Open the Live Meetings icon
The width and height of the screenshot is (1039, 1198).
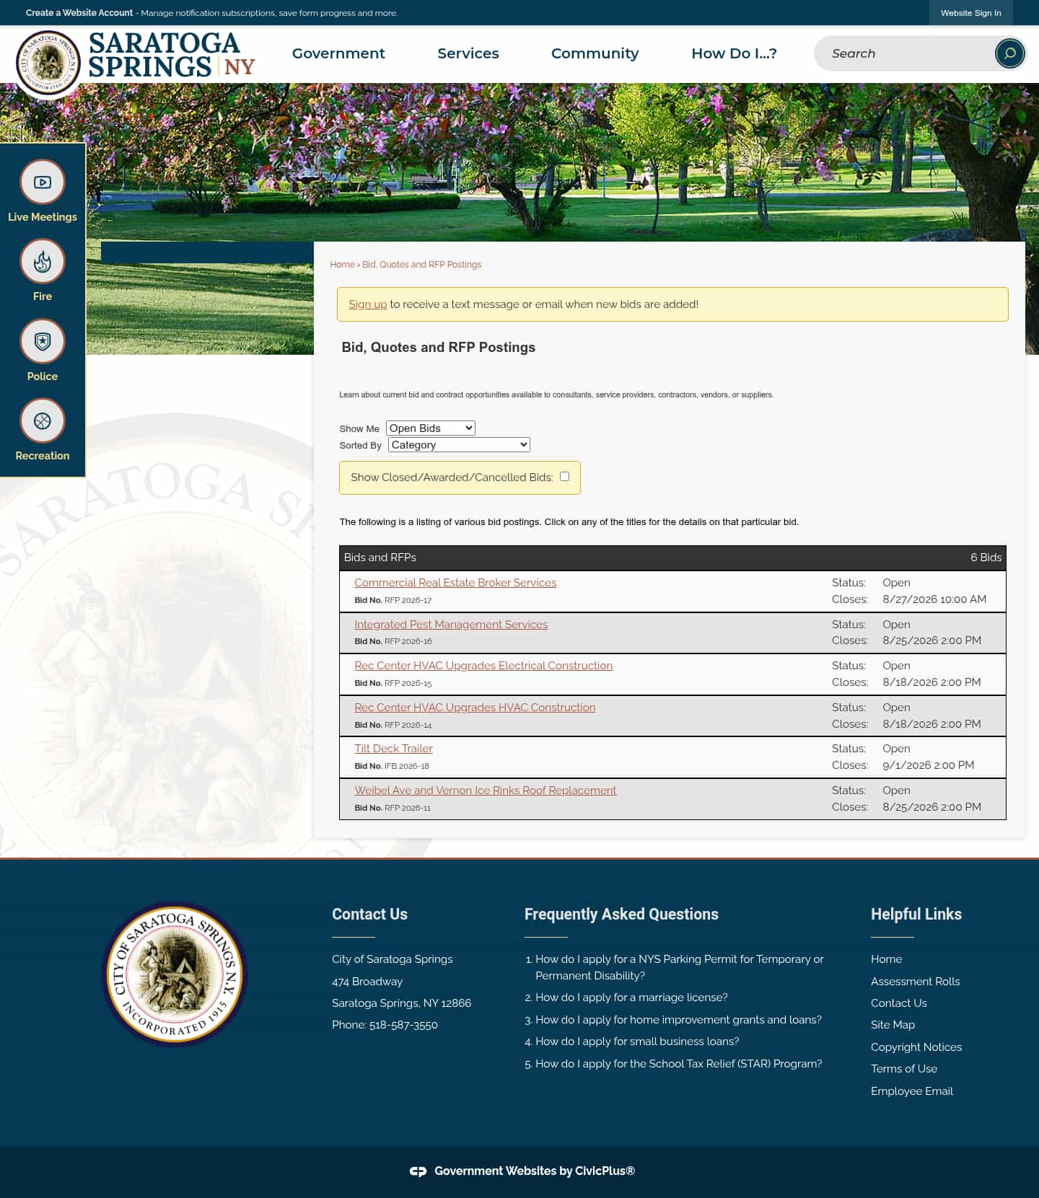tap(43, 182)
